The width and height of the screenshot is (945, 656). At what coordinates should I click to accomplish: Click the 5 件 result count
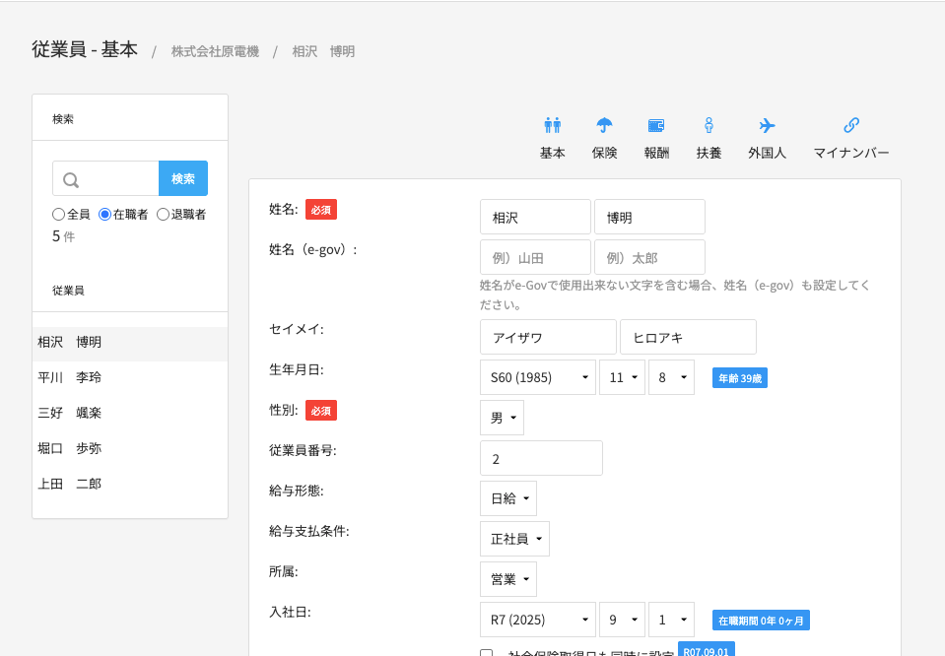63,236
